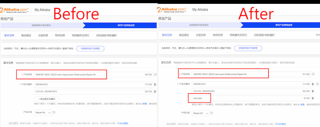Open 目标国家/地区偏好 tab in After screenshot
Viewport: 320px width, 127px height.
(264, 35)
